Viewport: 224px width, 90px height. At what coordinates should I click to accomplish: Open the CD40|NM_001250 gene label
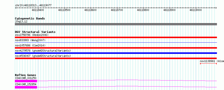(x=26, y=78)
